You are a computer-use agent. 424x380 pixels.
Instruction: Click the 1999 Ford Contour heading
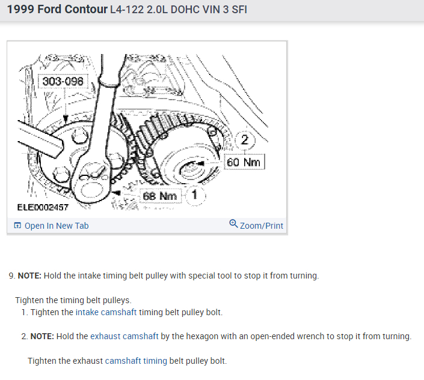(57, 10)
